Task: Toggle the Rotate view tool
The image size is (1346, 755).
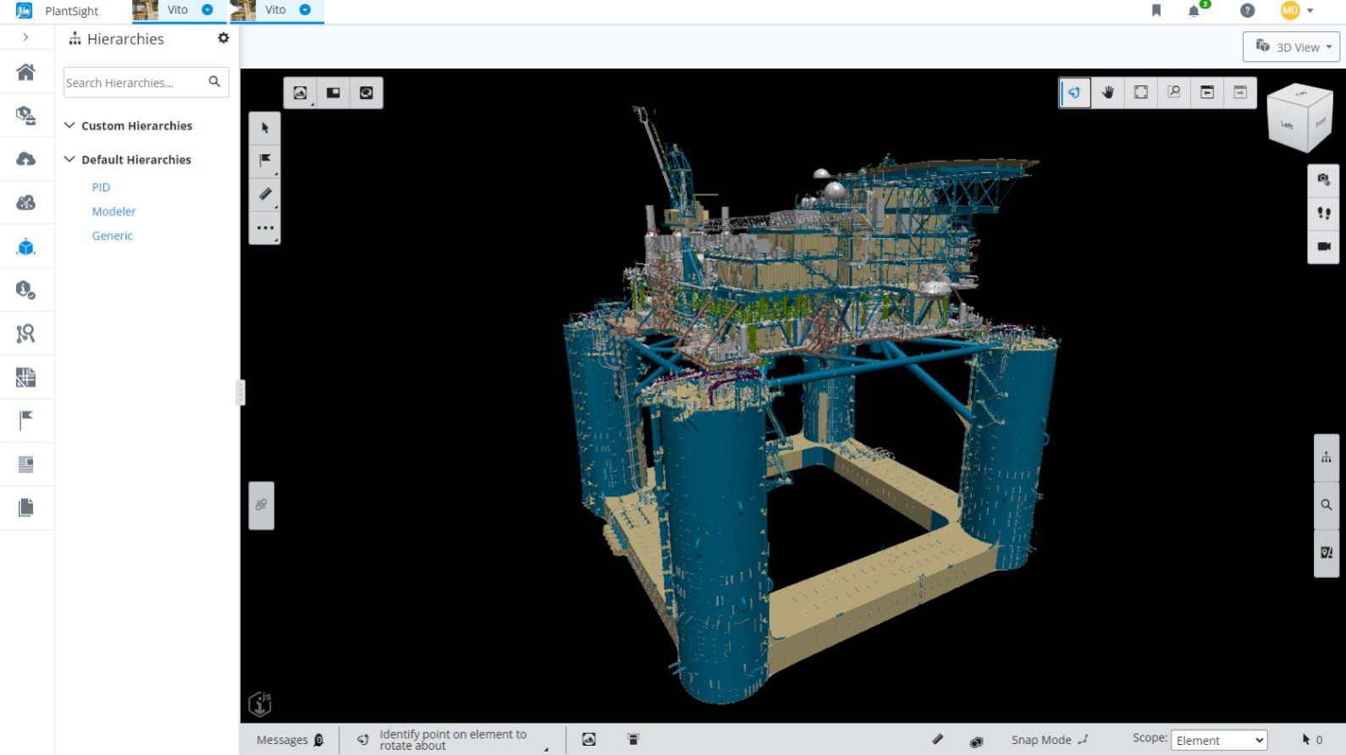Action: coord(1074,92)
